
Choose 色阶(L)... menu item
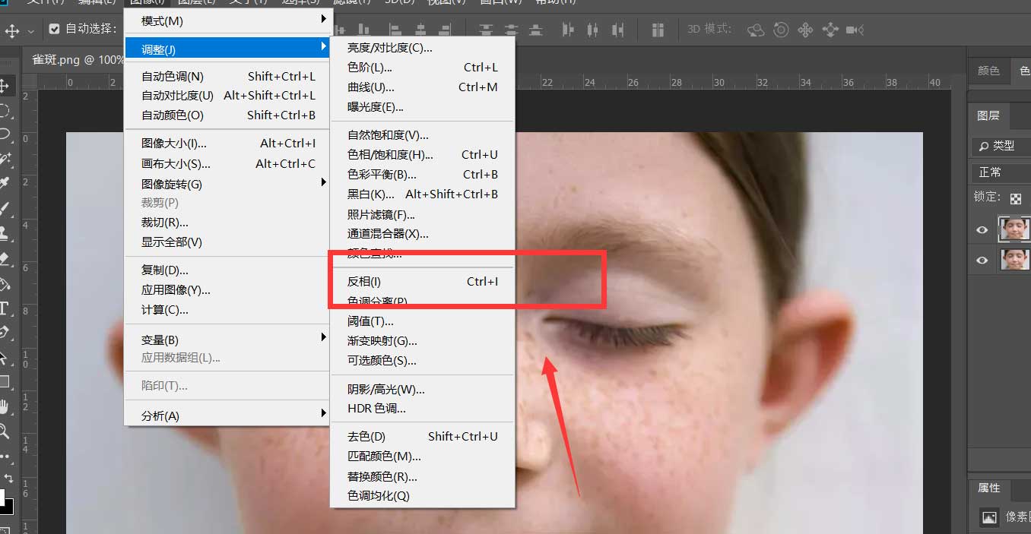point(423,68)
